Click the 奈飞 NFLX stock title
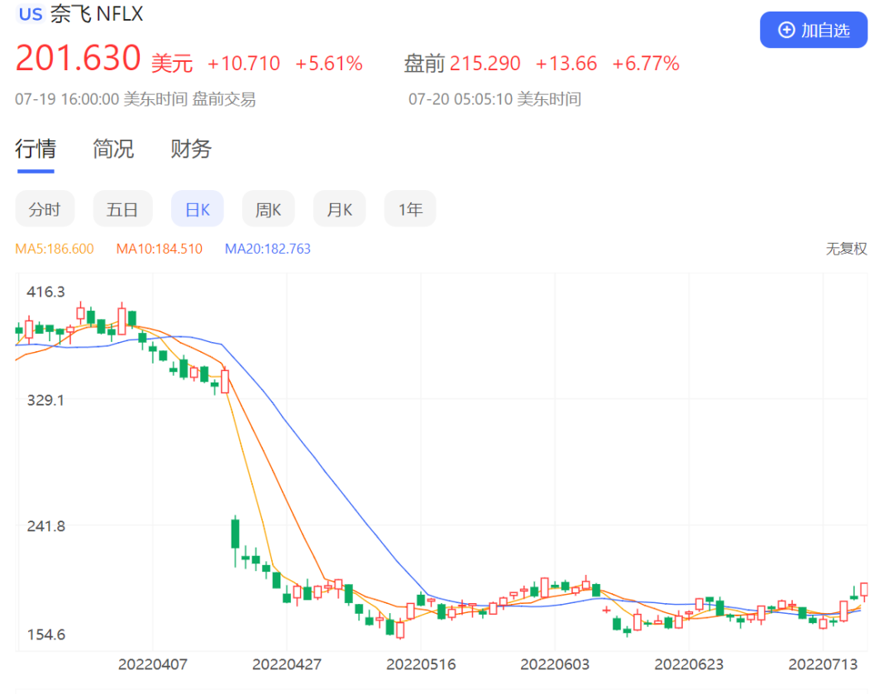893x694 pixels. tap(97, 15)
